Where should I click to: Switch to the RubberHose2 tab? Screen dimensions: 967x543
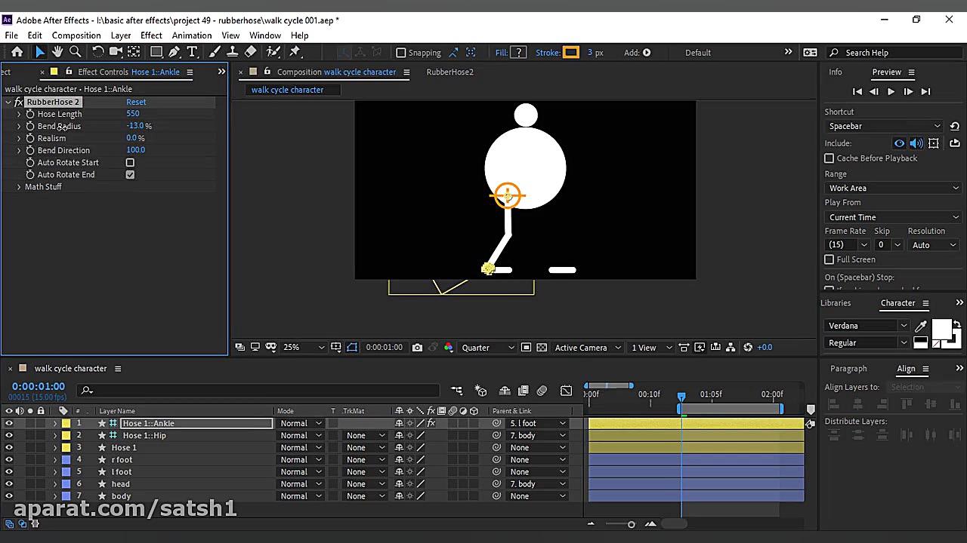pyautogui.click(x=450, y=72)
